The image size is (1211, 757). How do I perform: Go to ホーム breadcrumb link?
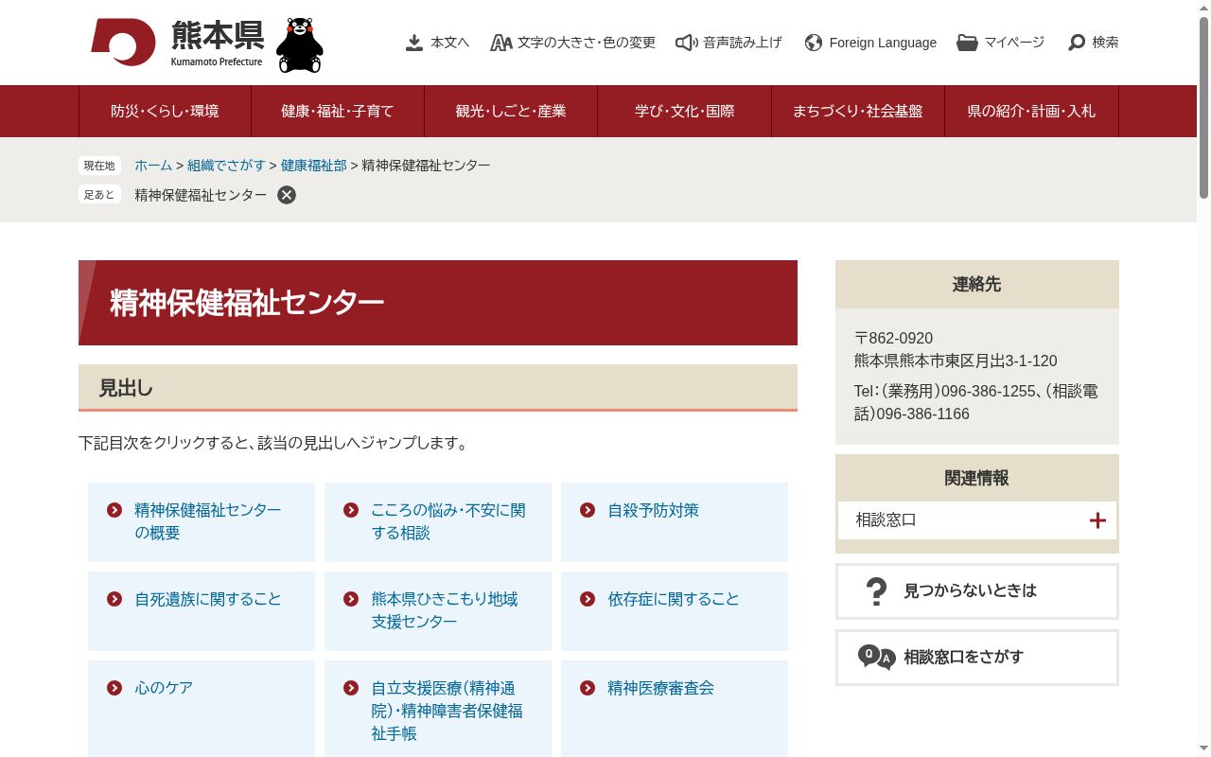153,165
